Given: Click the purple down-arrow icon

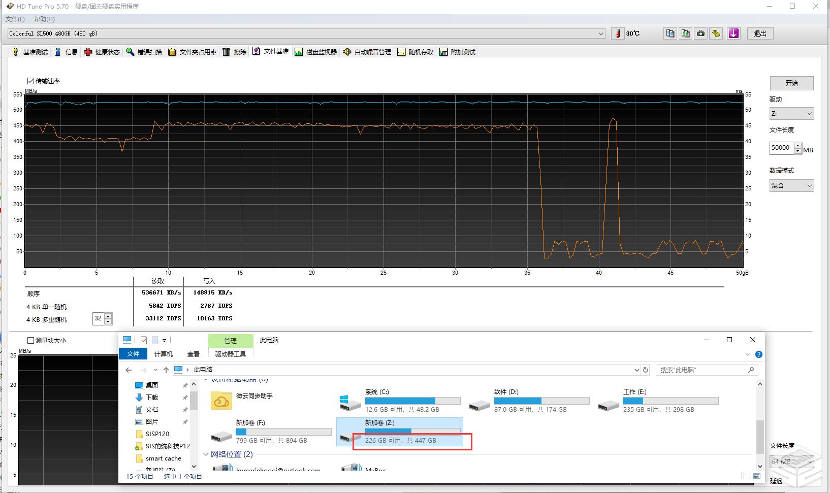Looking at the screenshot, I should tap(733, 34).
